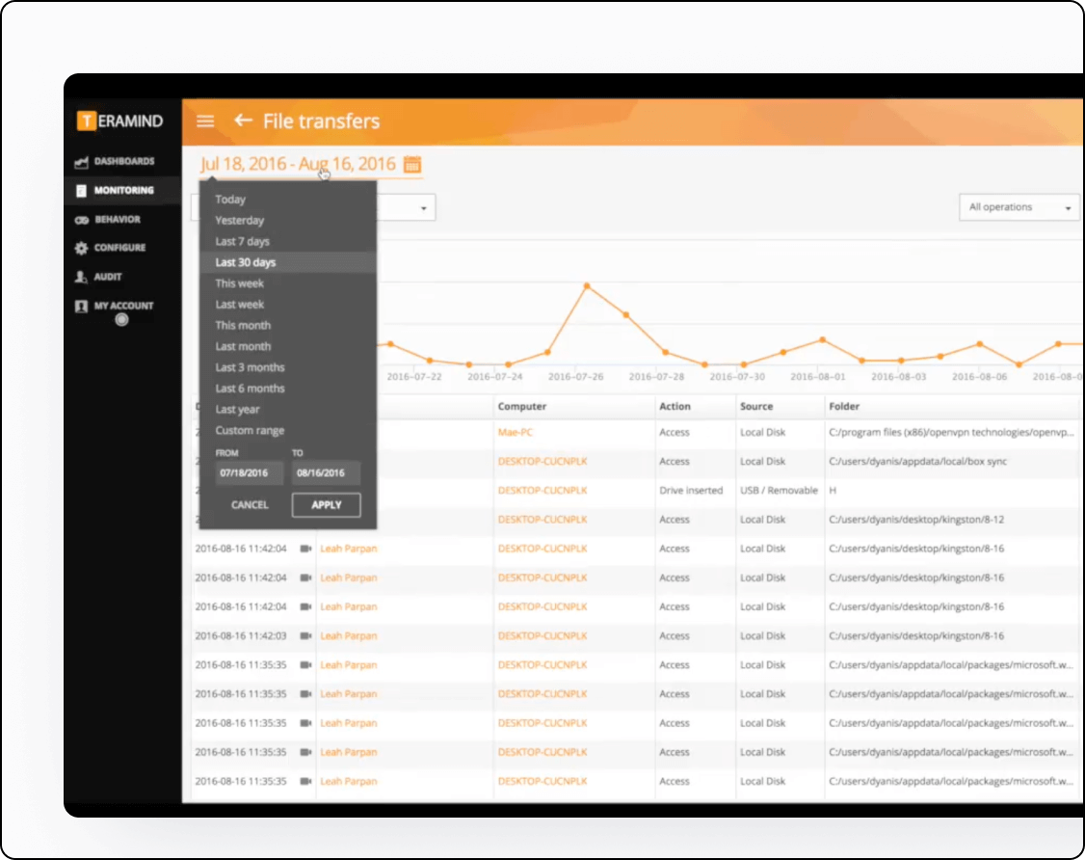Viewport: 1085px width, 860px height.
Task: Select This month in the date range menu
Action: [243, 325]
